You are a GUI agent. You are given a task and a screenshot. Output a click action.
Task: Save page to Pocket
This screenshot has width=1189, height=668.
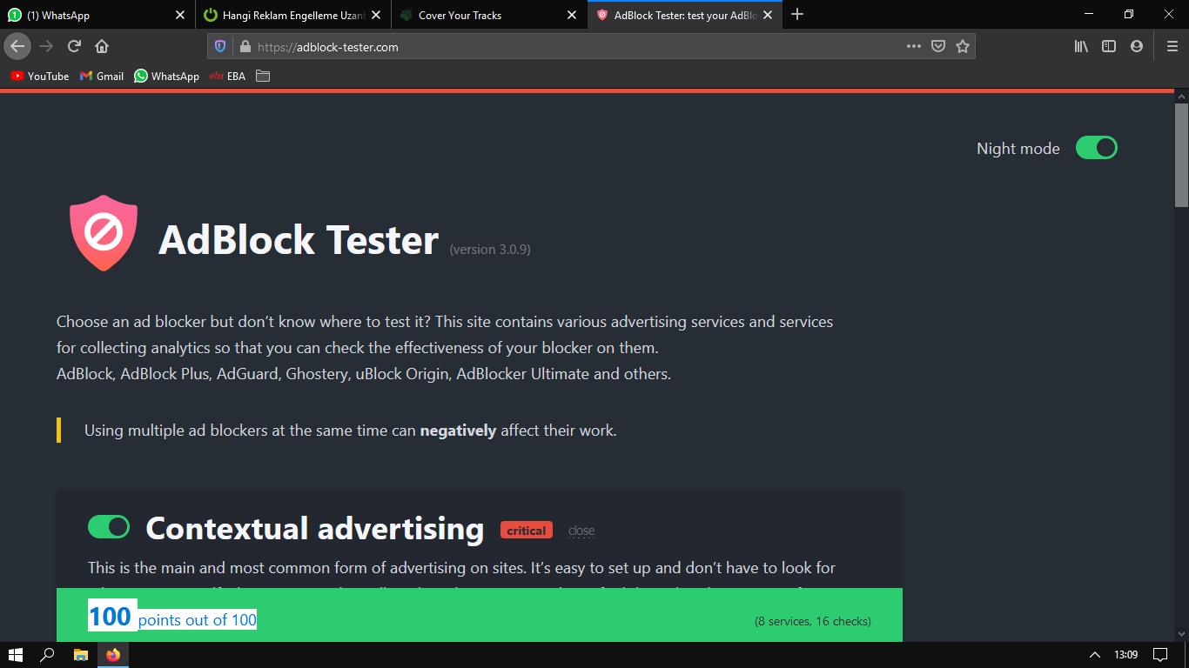tap(937, 47)
